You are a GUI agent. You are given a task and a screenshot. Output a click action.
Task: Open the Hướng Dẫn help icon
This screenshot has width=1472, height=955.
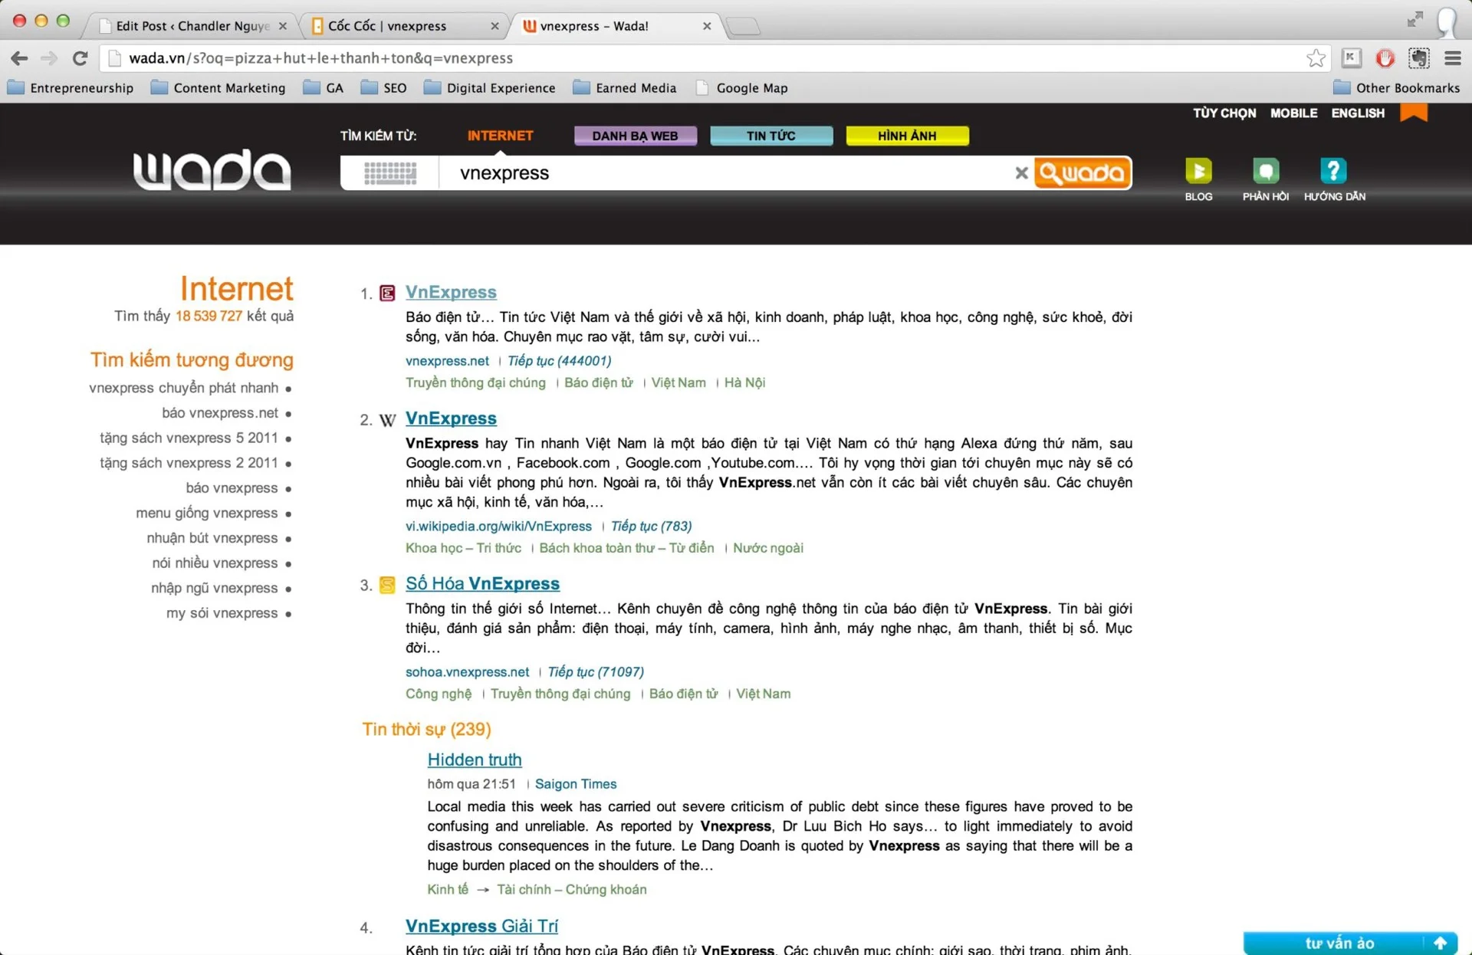click(x=1333, y=171)
